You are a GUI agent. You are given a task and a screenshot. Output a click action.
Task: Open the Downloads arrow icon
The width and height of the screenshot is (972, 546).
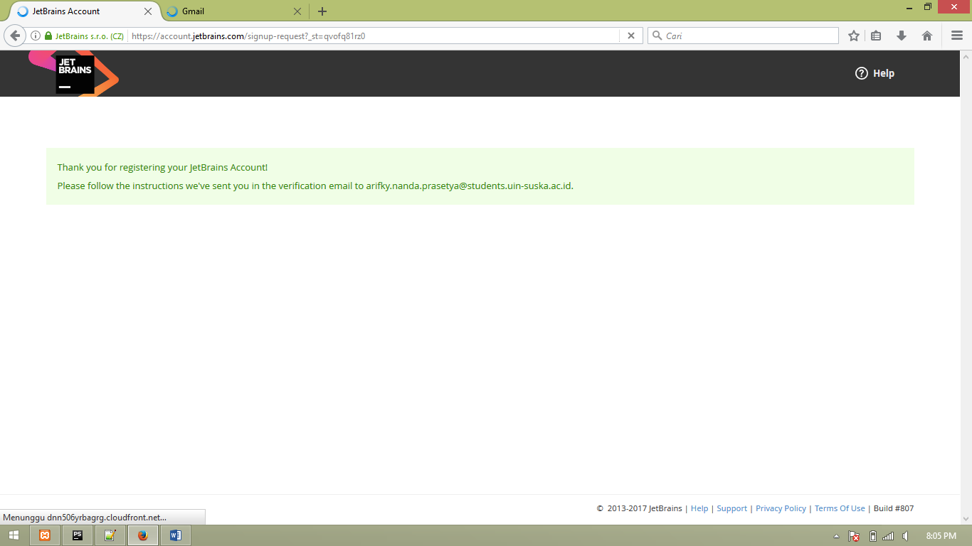tap(902, 36)
